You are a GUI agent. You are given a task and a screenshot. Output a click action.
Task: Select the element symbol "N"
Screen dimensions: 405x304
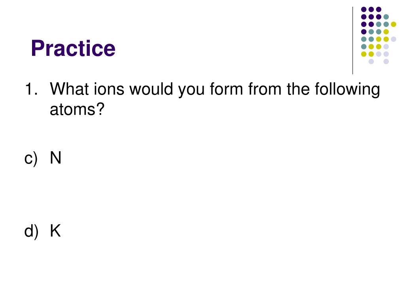click(55, 158)
